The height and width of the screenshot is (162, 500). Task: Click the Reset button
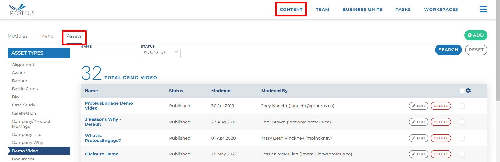point(476,50)
